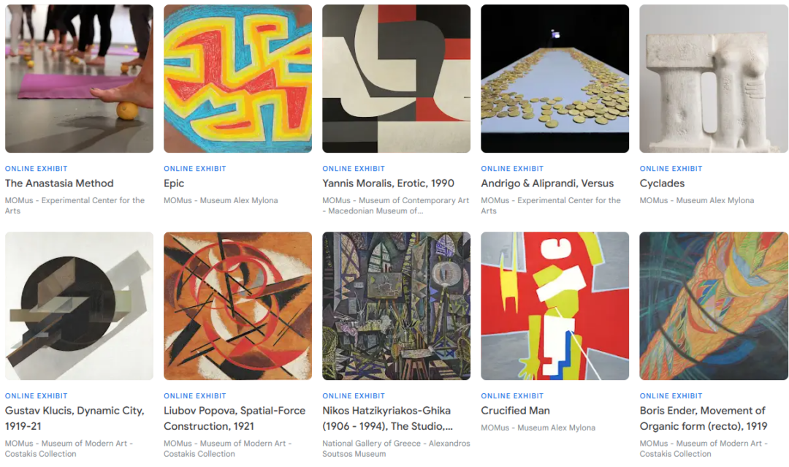Open Andrigo & Aliprandi, Versus coin image

[554, 78]
